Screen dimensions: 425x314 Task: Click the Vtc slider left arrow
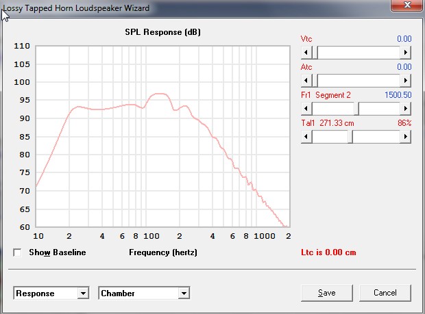pos(306,52)
